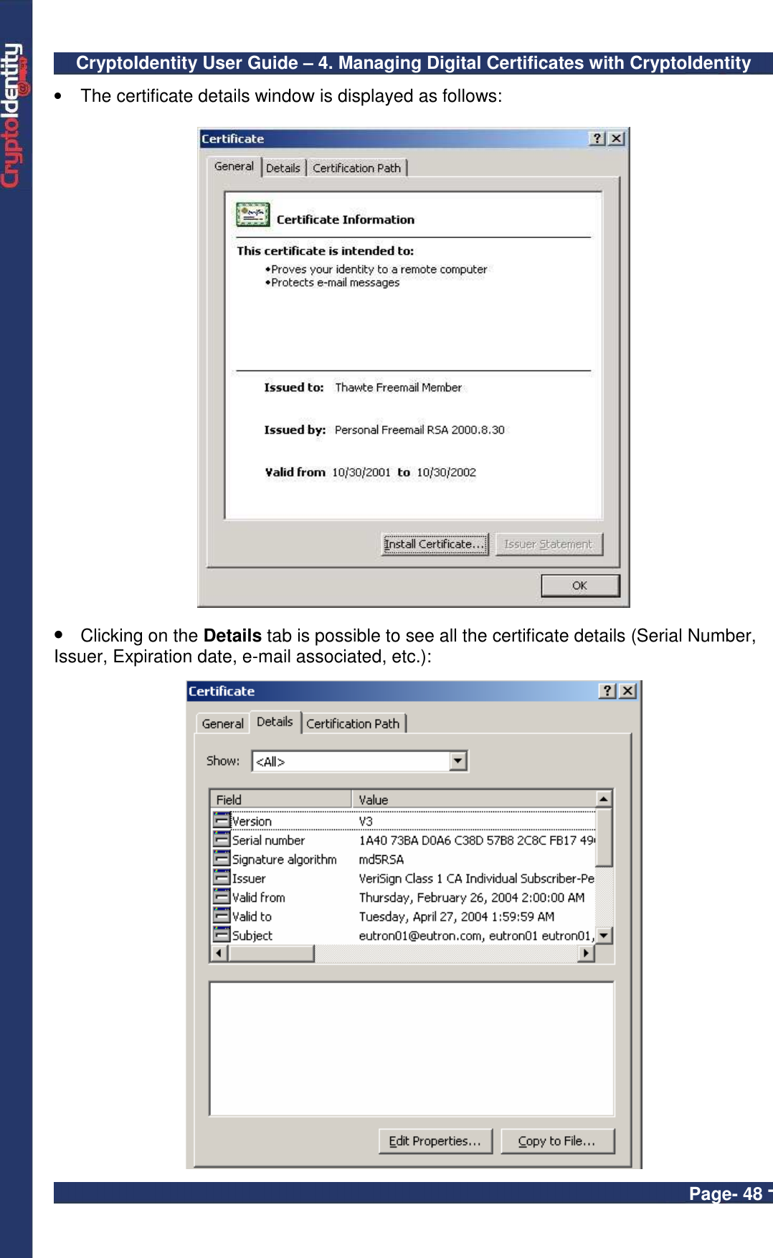Click Personal Freemail RSA 2000.8.30 text
Image resolution: width=773 pixels, height=1258 pixels.
[x=419, y=429]
